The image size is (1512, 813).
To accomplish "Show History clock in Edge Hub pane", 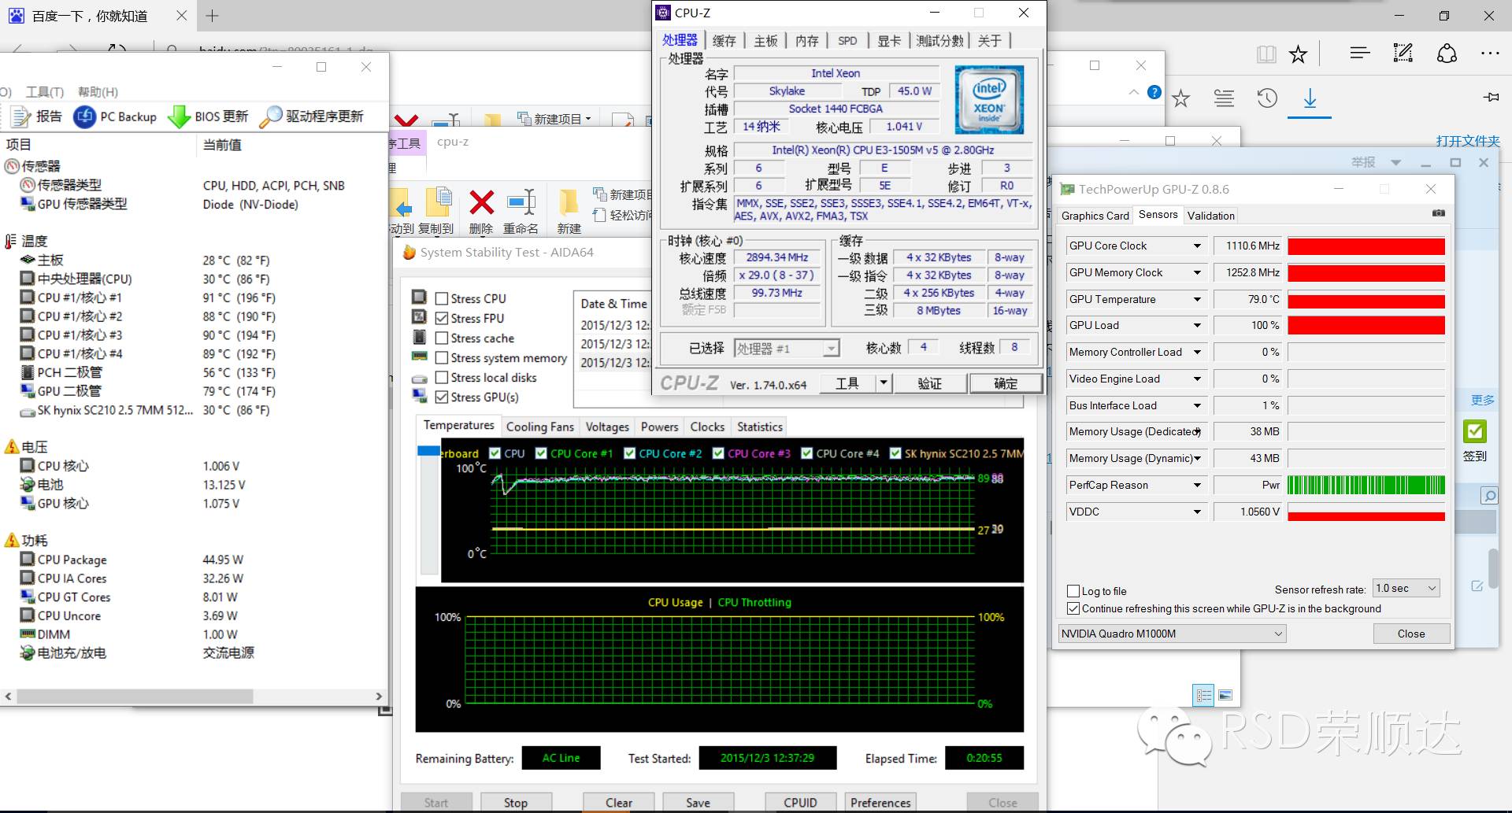I will [1267, 98].
